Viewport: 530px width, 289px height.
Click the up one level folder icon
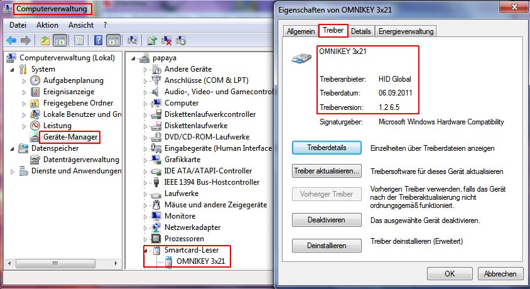[45, 41]
